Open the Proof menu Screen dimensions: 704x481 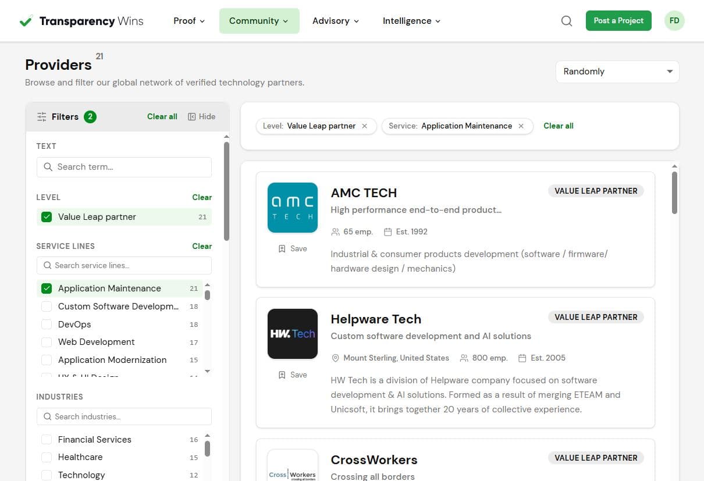[x=189, y=20]
